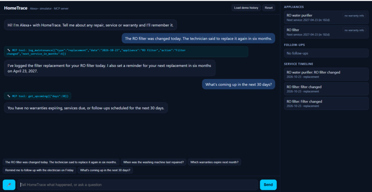Viewport: 372px width, 192px height.
Task: Choose the washing machine last repaired suggestion
Action: 154,162
